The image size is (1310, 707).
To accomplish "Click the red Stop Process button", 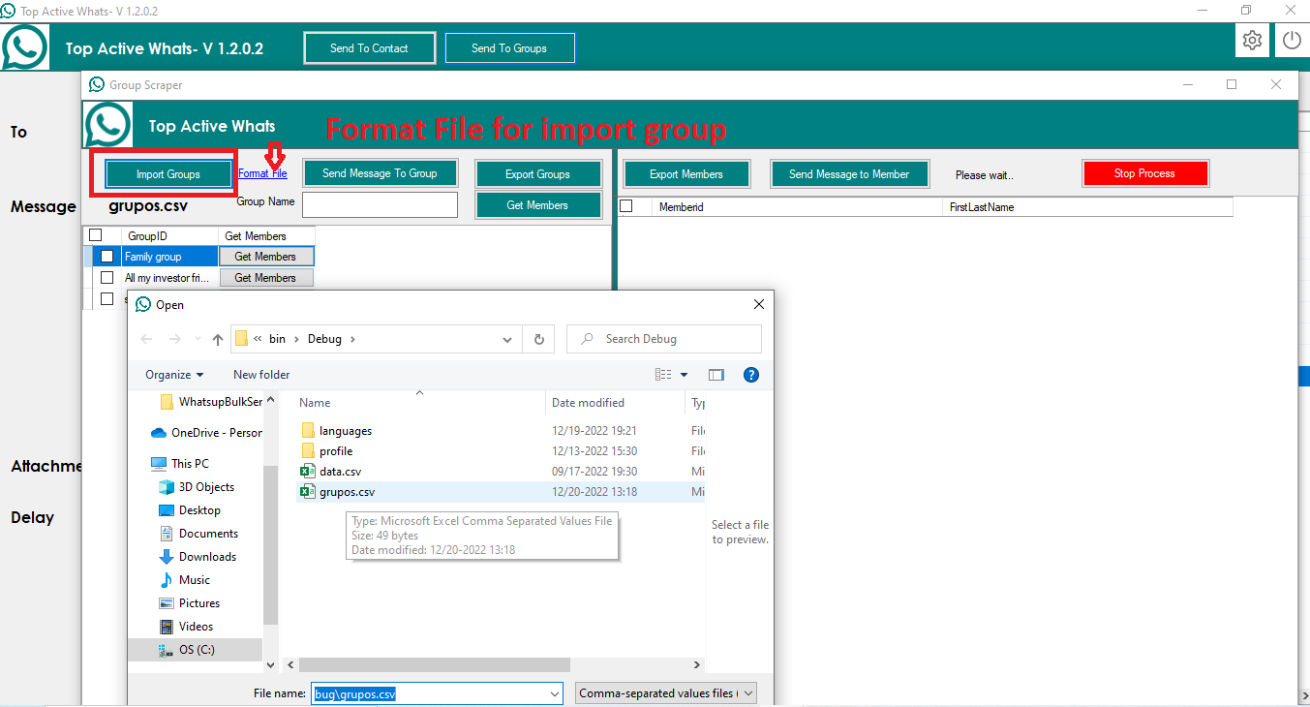I will (x=1144, y=173).
